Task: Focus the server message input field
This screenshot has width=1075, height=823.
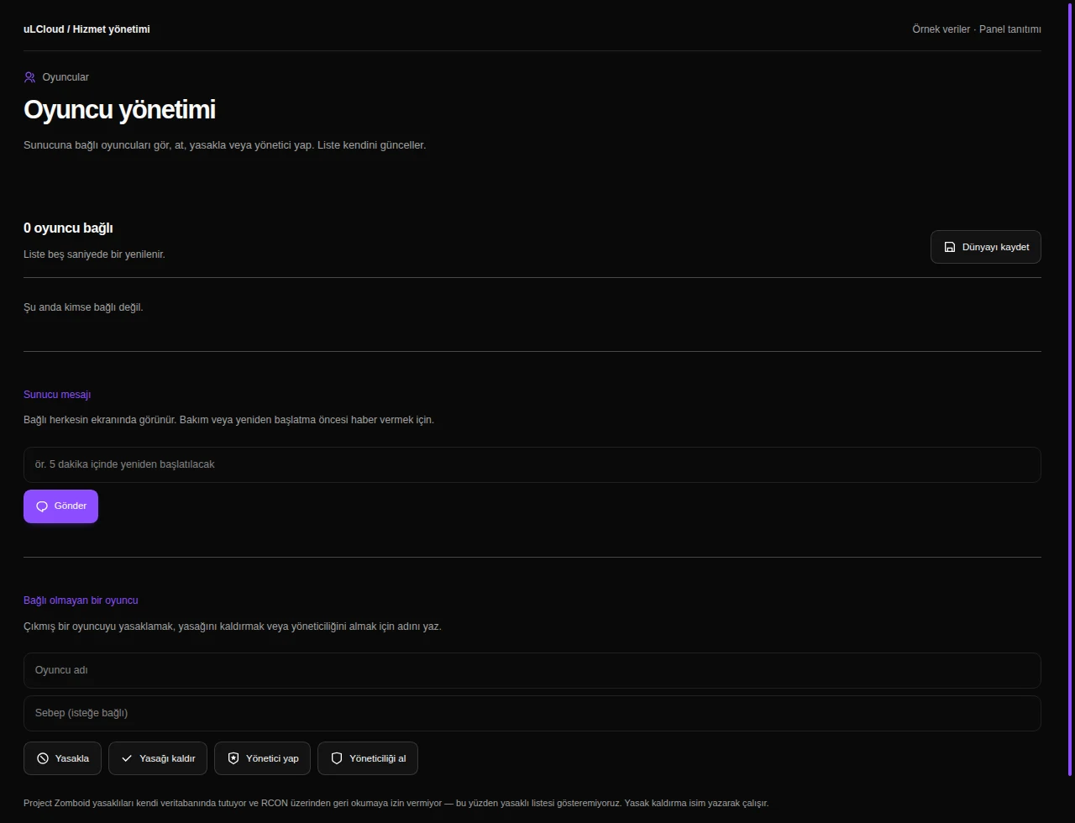Action: click(x=532, y=464)
